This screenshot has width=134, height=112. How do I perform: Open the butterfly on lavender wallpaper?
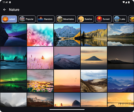[x=40, y=58]
